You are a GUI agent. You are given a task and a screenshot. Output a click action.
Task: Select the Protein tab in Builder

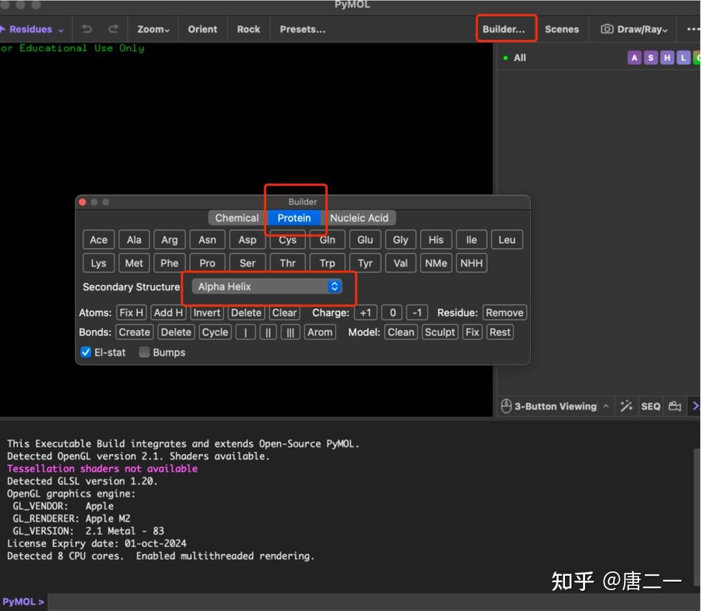pyautogui.click(x=294, y=218)
